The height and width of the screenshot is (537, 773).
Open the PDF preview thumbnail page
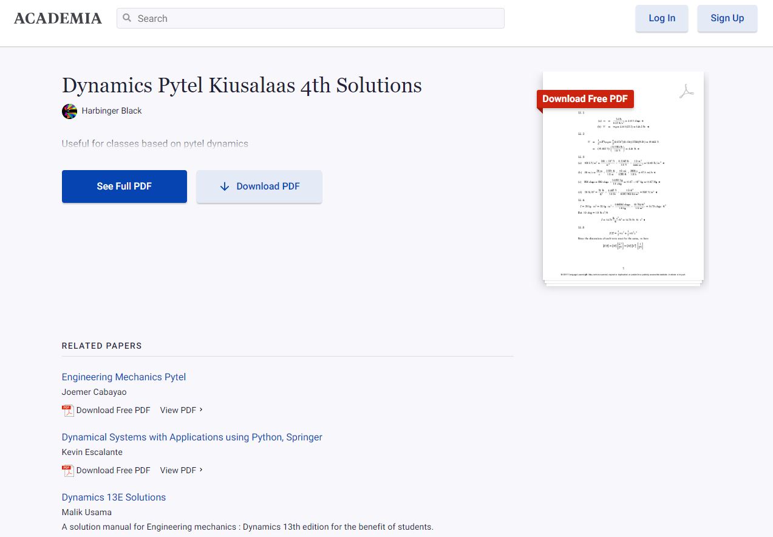coord(623,176)
